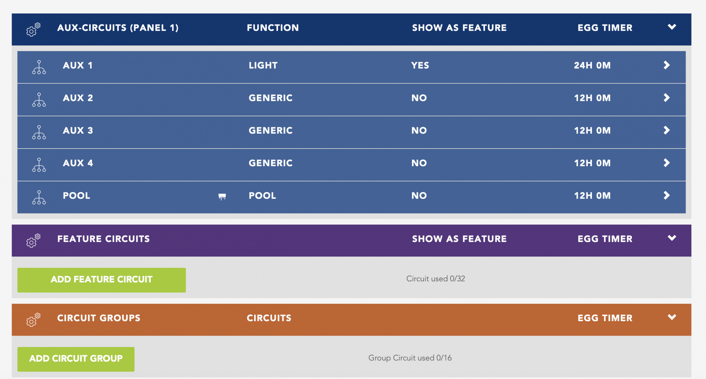
Task: Click the circuit tree icon for AUX 3
Action: point(39,132)
